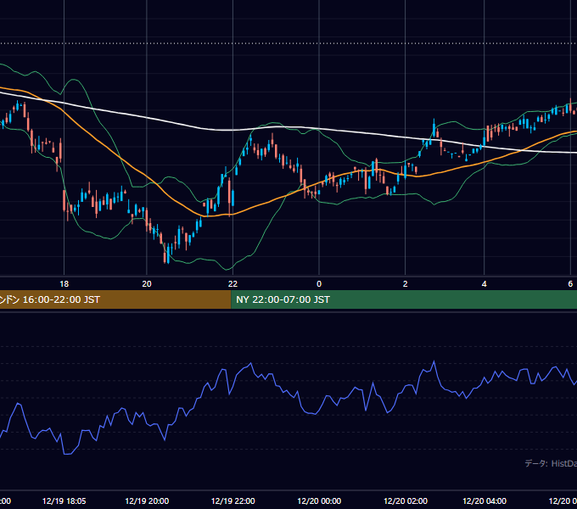Viewport: 577px width, 509px height.
Task: Click the '2' hour axis label
Action: click(405, 284)
